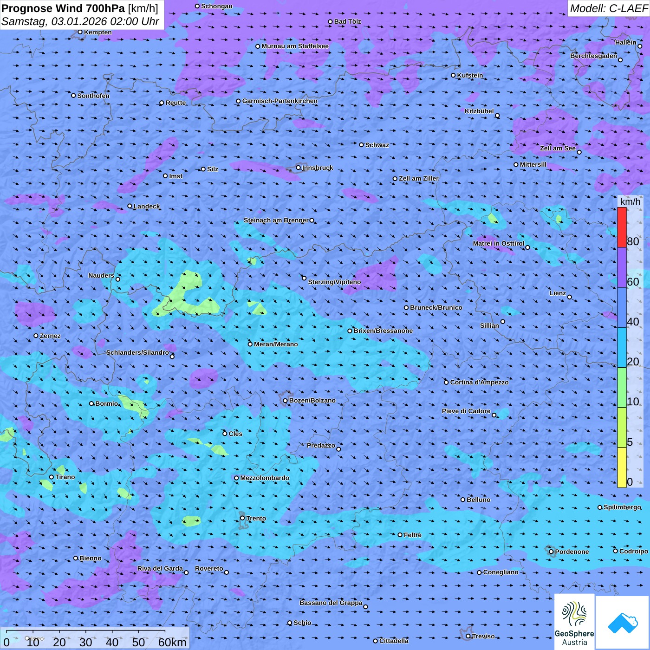Select the Innsbruck city label

tap(318, 168)
